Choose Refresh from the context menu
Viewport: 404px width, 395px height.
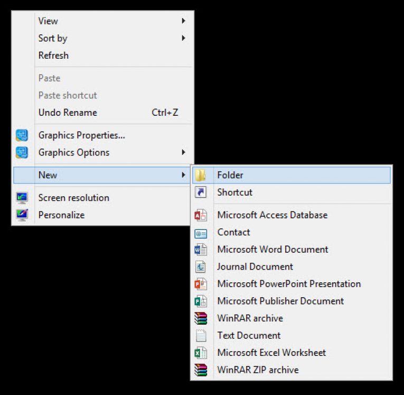[103, 56]
